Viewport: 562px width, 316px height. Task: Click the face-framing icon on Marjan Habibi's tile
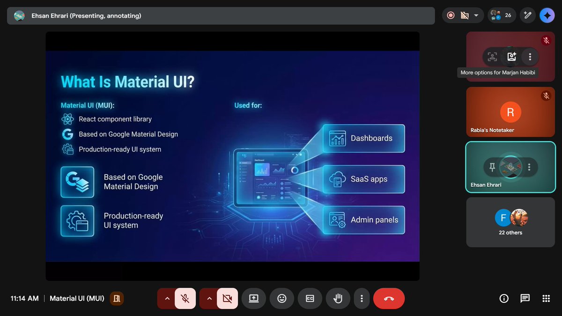click(492, 57)
